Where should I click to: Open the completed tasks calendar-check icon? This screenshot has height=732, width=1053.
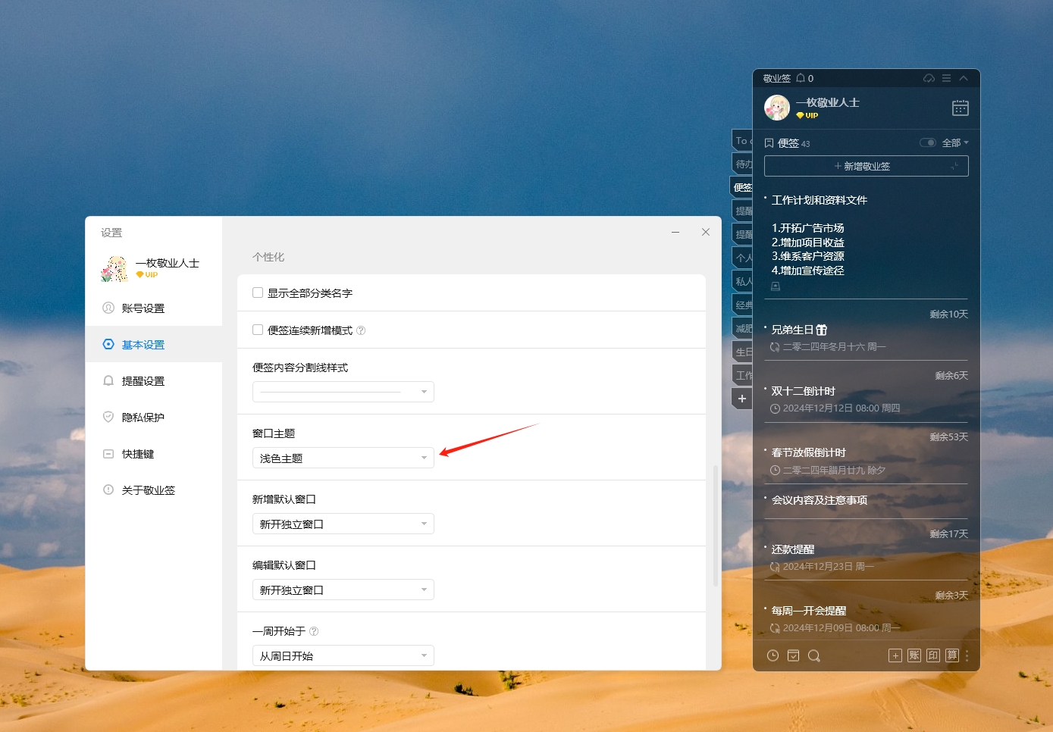pos(793,655)
